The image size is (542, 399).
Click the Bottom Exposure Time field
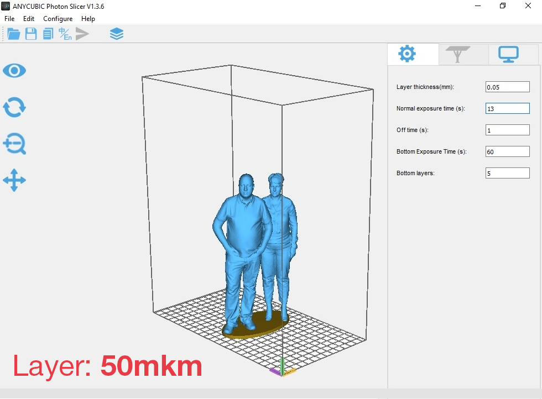pos(508,151)
